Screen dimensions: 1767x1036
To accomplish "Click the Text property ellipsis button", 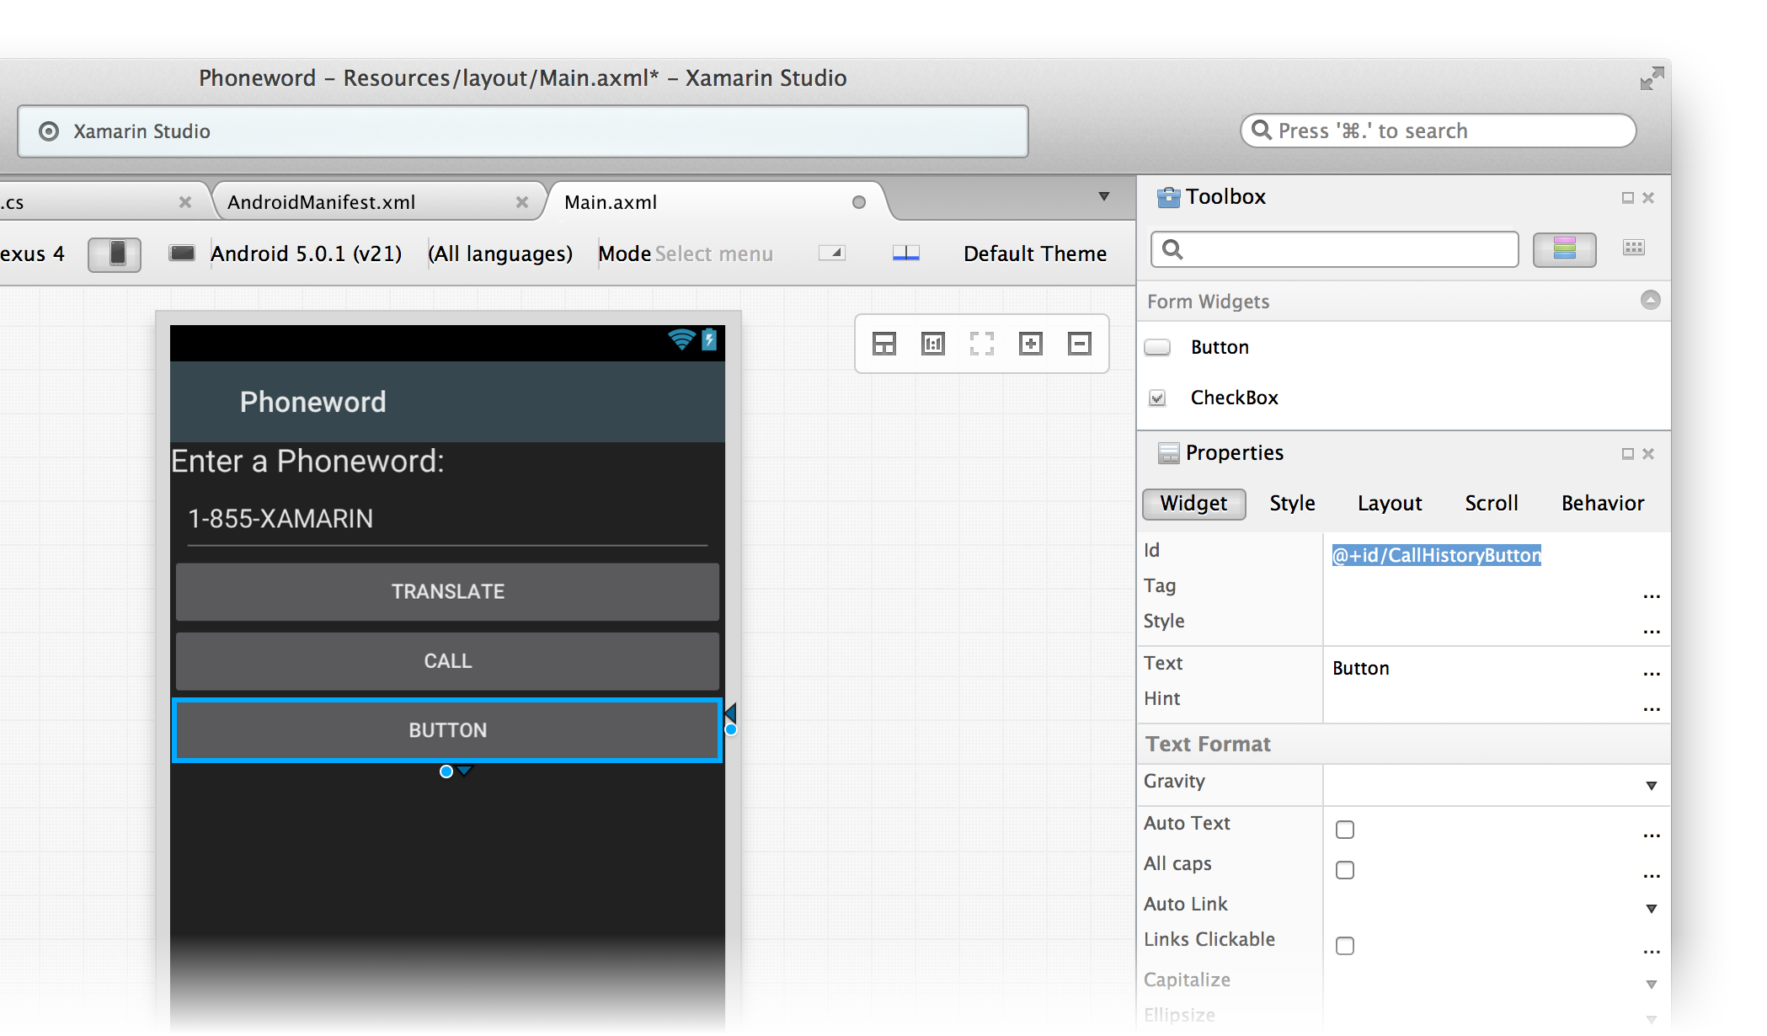I will coord(1651,672).
